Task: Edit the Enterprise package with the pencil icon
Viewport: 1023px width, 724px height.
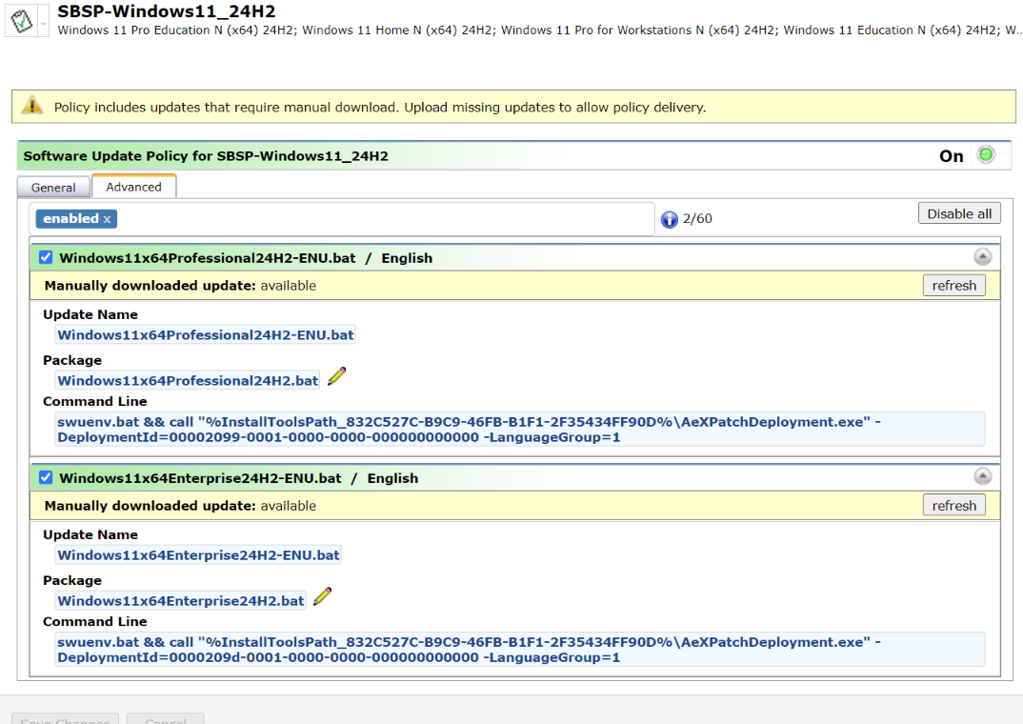Action: point(322,596)
